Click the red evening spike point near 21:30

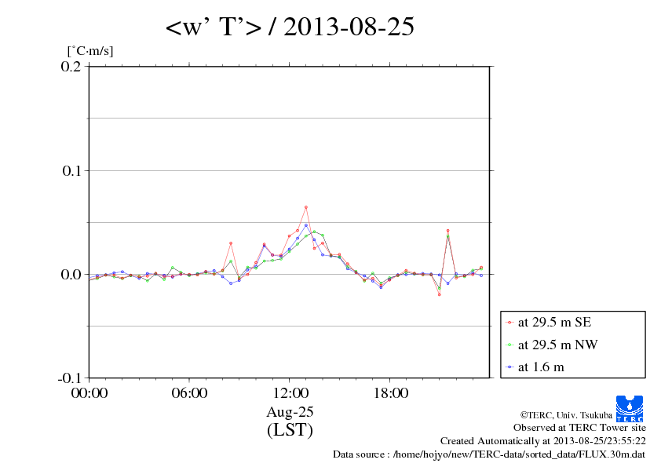coord(447,231)
